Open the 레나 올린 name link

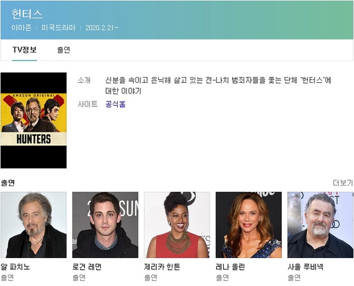point(230,267)
